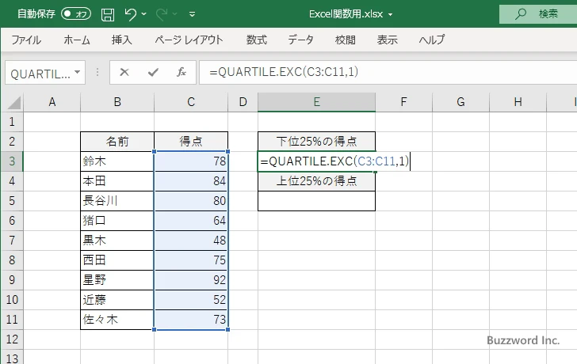Click the cell containing 長谷川
The width and height of the screenshot is (577, 364).
[x=117, y=201]
